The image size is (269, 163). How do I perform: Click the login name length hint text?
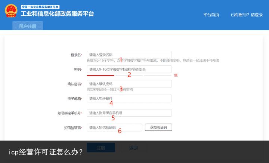153,61
